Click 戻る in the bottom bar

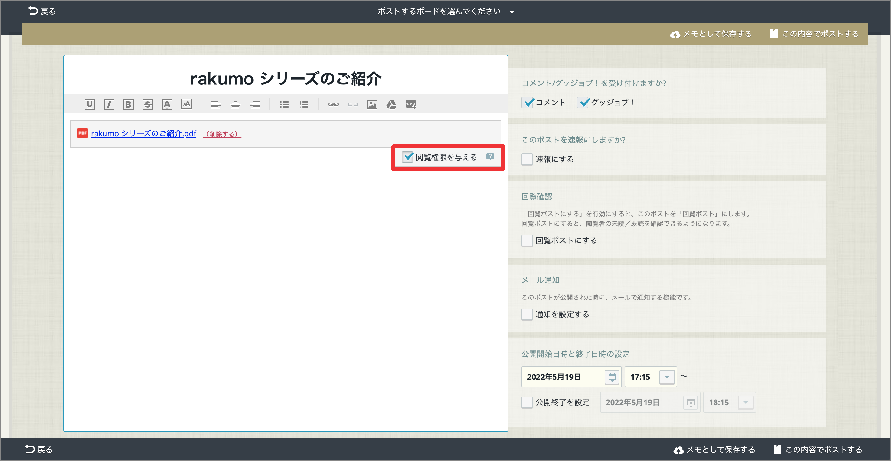tap(39, 449)
